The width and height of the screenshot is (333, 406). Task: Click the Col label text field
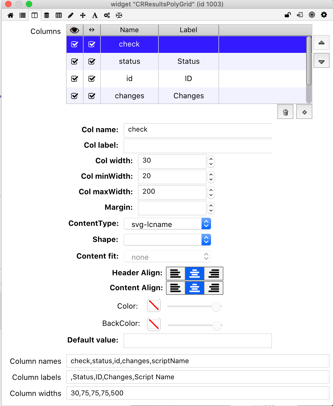[x=198, y=146]
